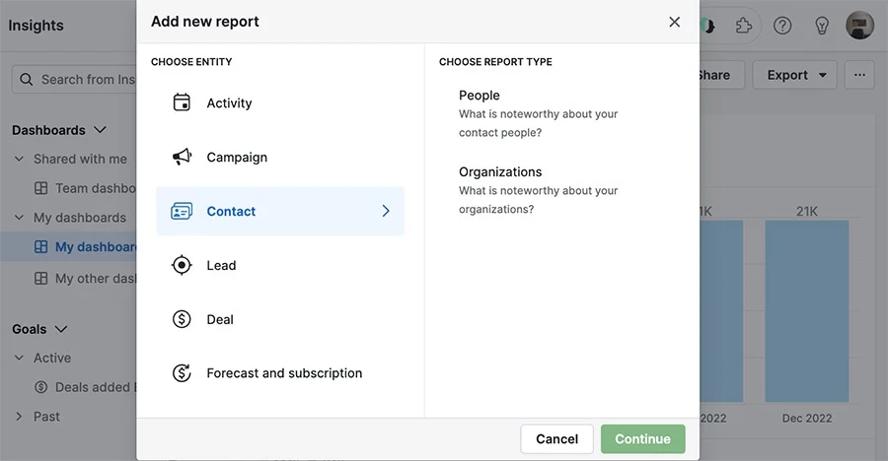This screenshot has height=461, width=888.
Task: Click the 21K value above Dec 2022 bar
Action: tap(806, 211)
